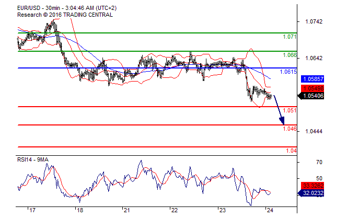Click date 24 on the time axis
Screen dimensions: 347x218
(270, 210)
